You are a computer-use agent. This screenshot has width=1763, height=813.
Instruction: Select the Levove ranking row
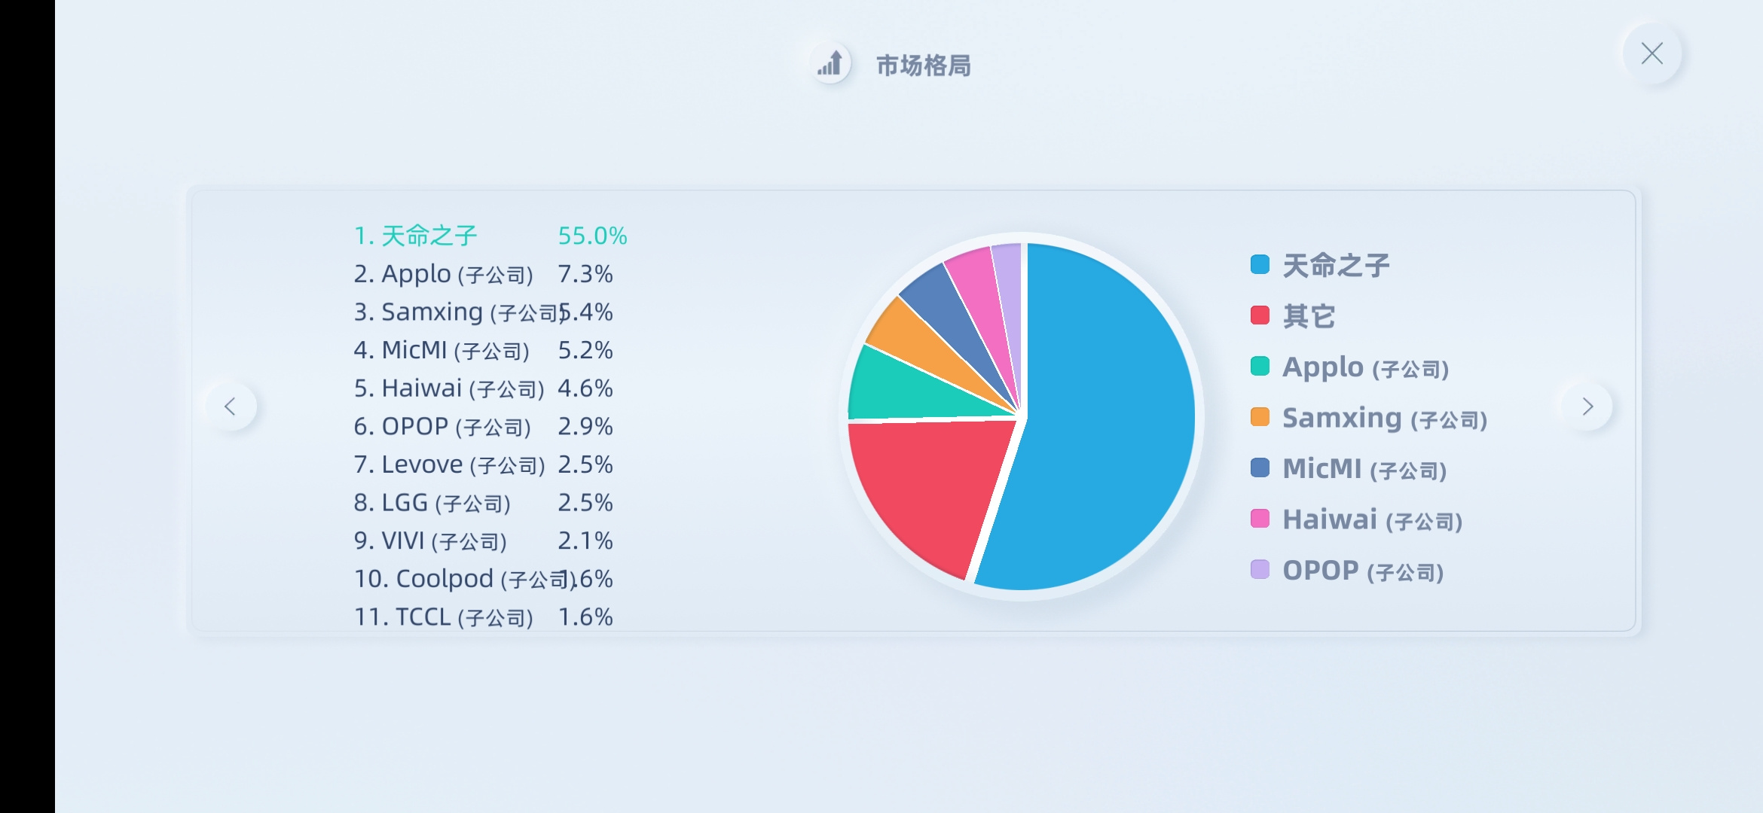pyautogui.click(x=483, y=464)
